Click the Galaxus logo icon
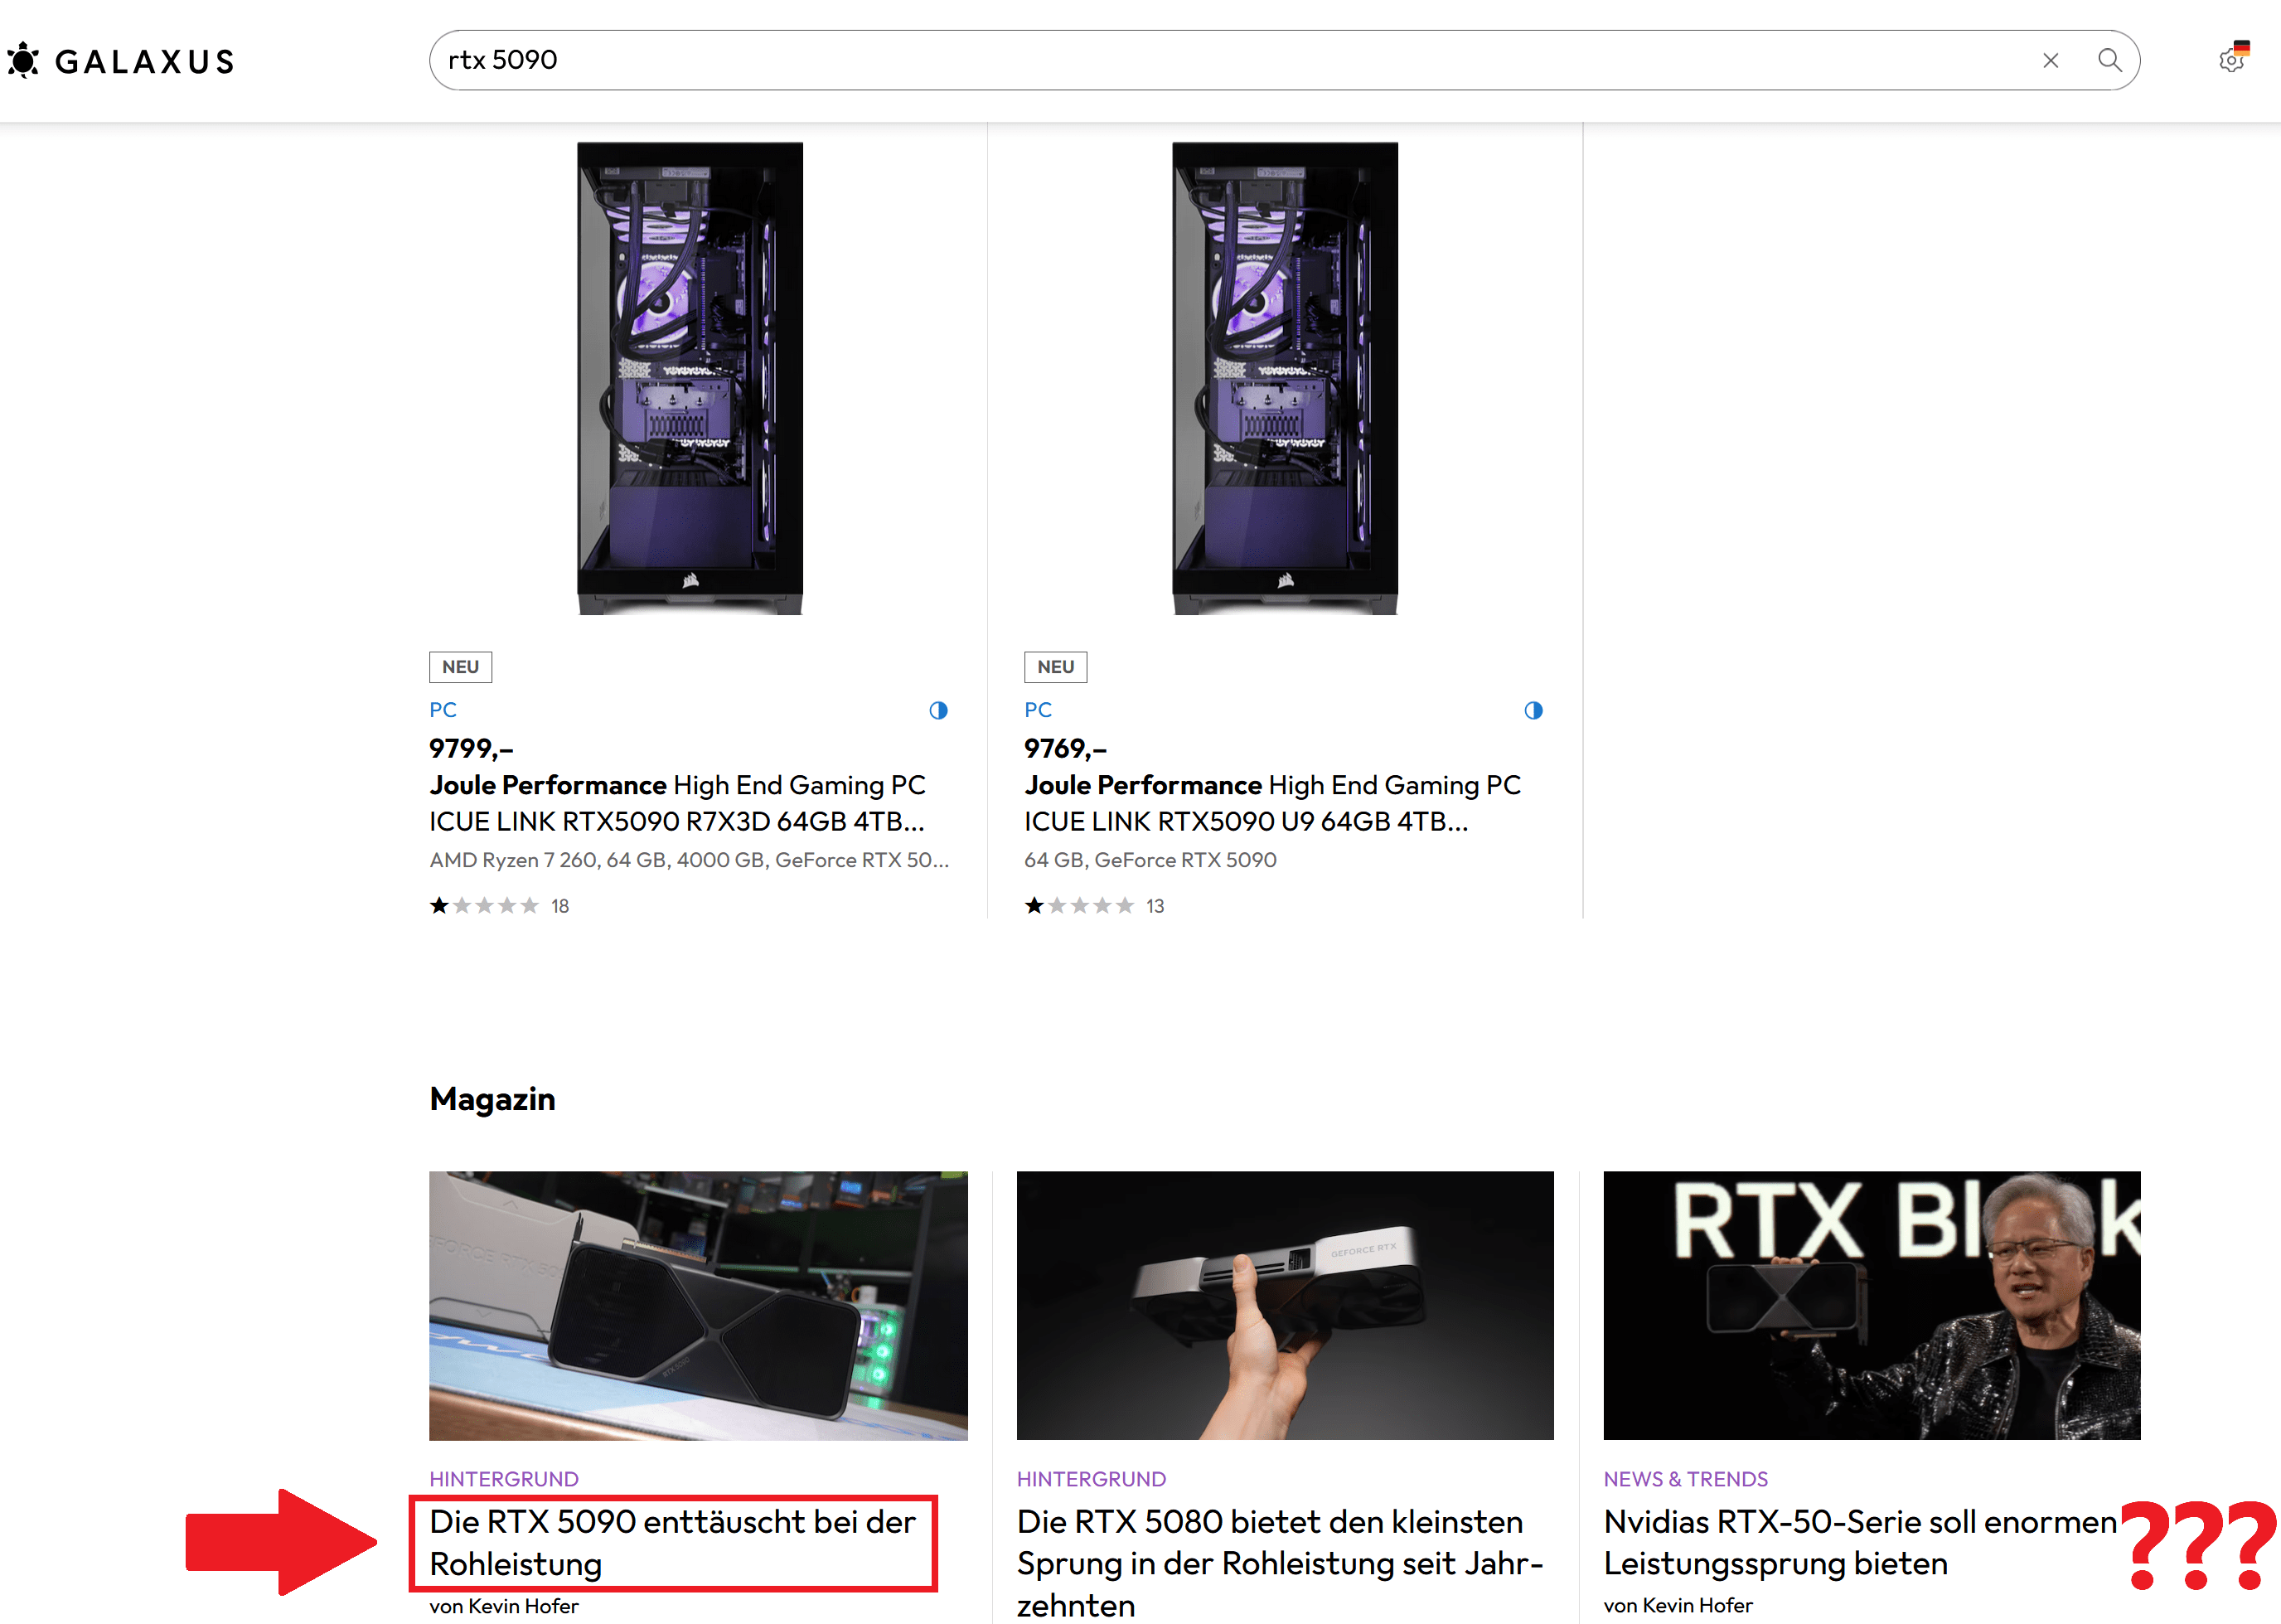Image resolution: width=2281 pixels, height=1624 pixels. [24, 61]
